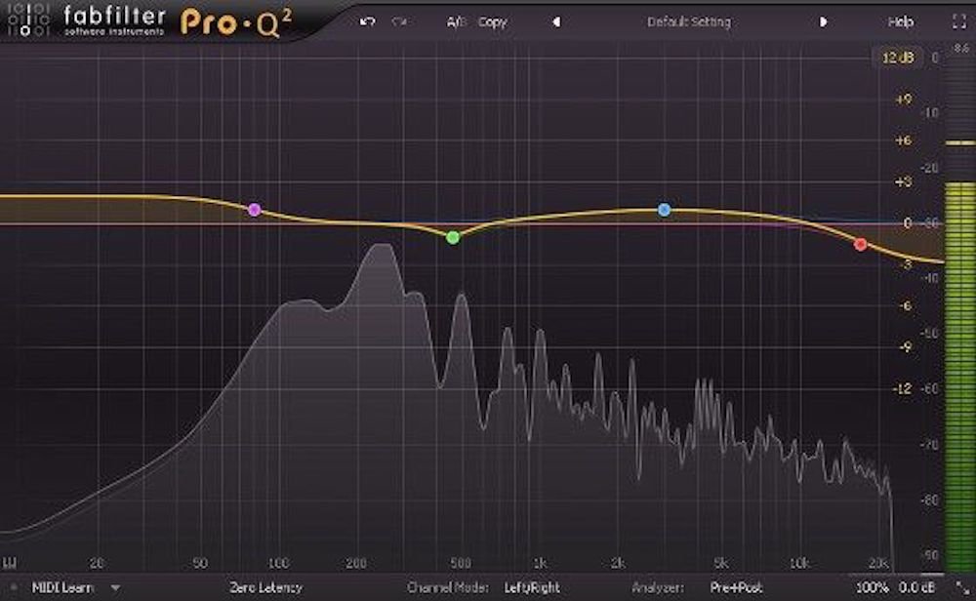This screenshot has width=976, height=601.
Task: Open the MIDI Learn dropdown arrow
Action: 115,588
